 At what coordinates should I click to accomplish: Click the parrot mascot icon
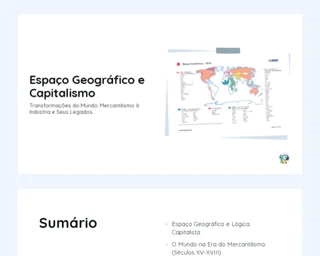tap(284, 159)
